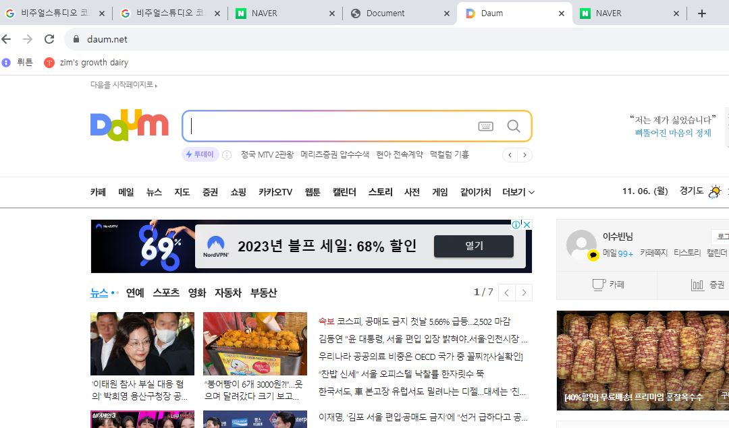Go to previous news page arrow
Screen dimensions: 729x428
tap(507, 293)
